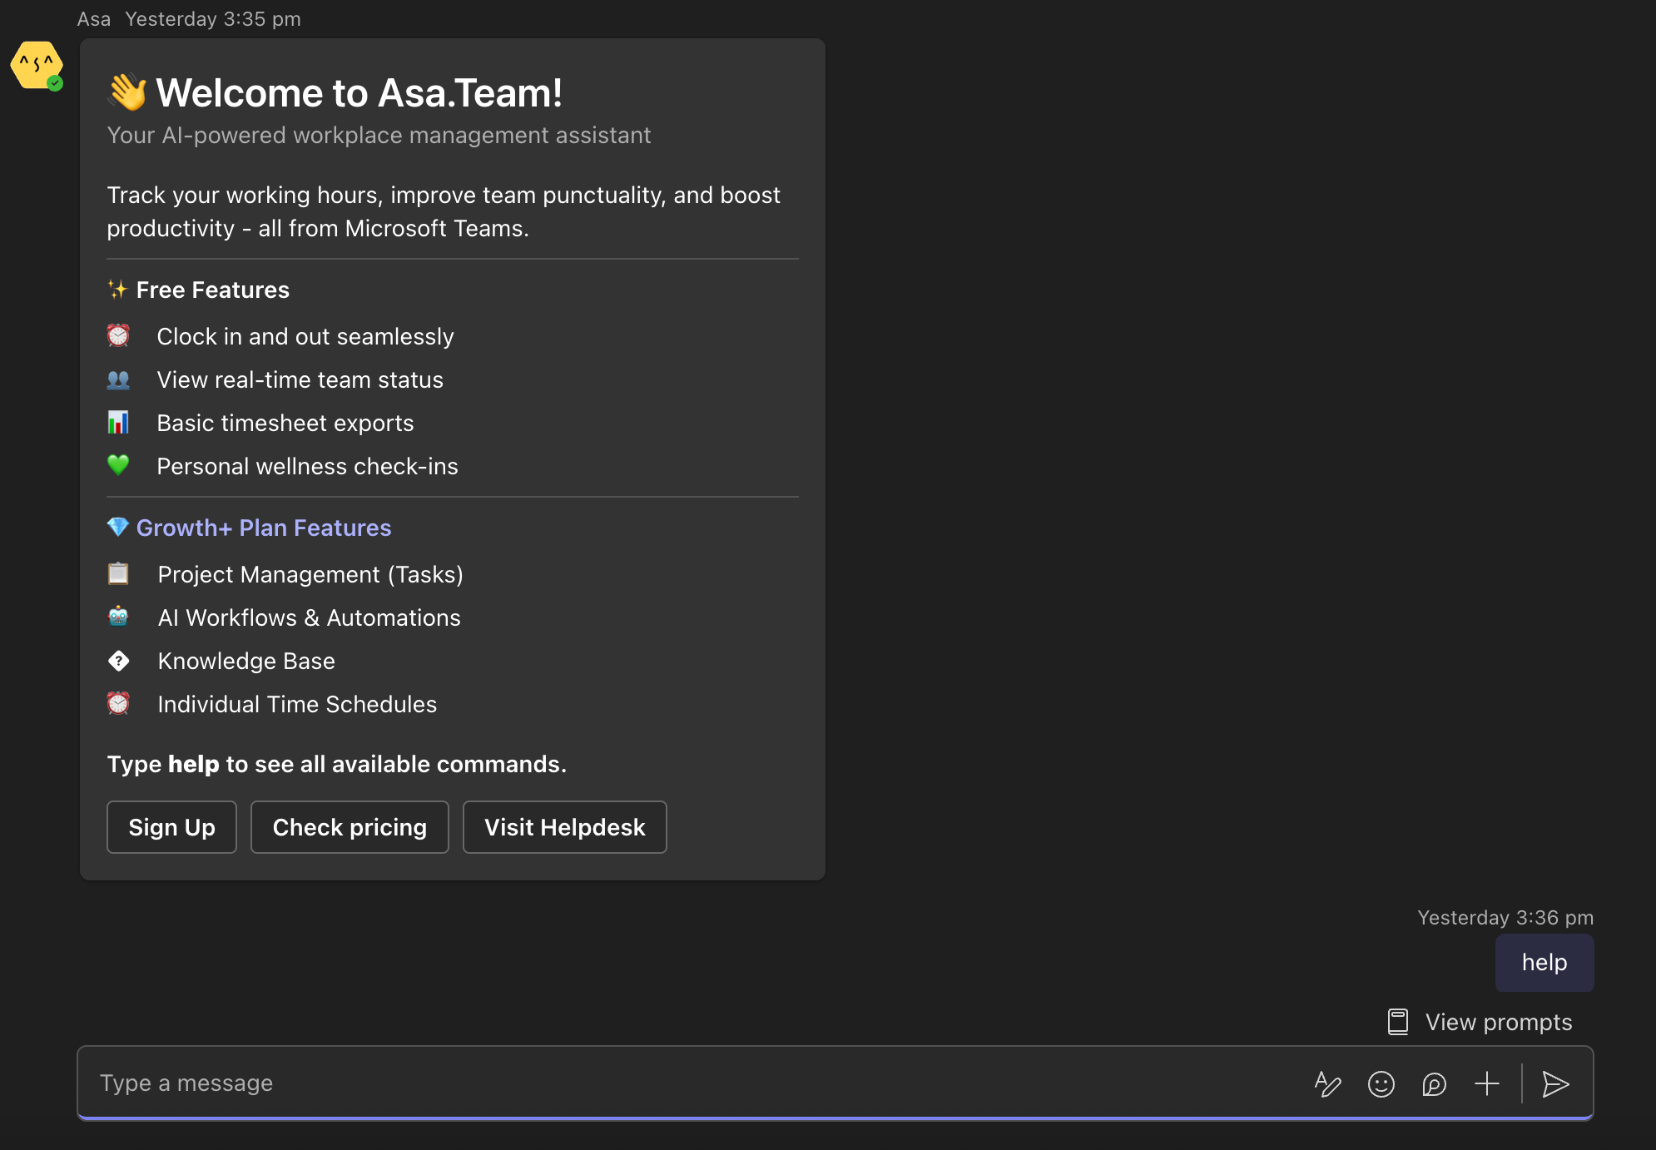Open the text formatting options icon
The width and height of the screenshot is (1656, 1150).
[1327, 1083]
